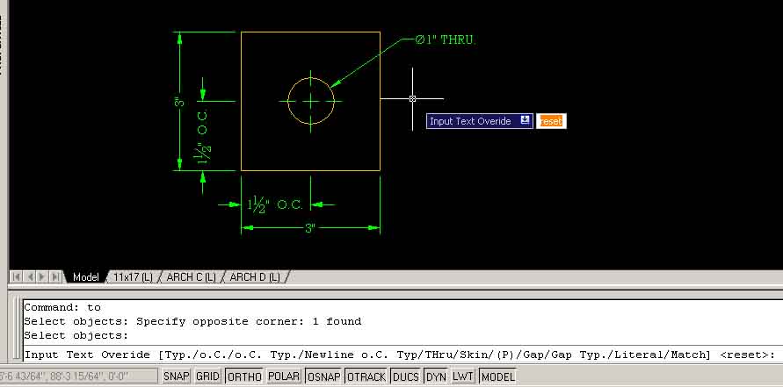
Task: Select the horizontal 3" dimension text
Action: coord(310,228)
